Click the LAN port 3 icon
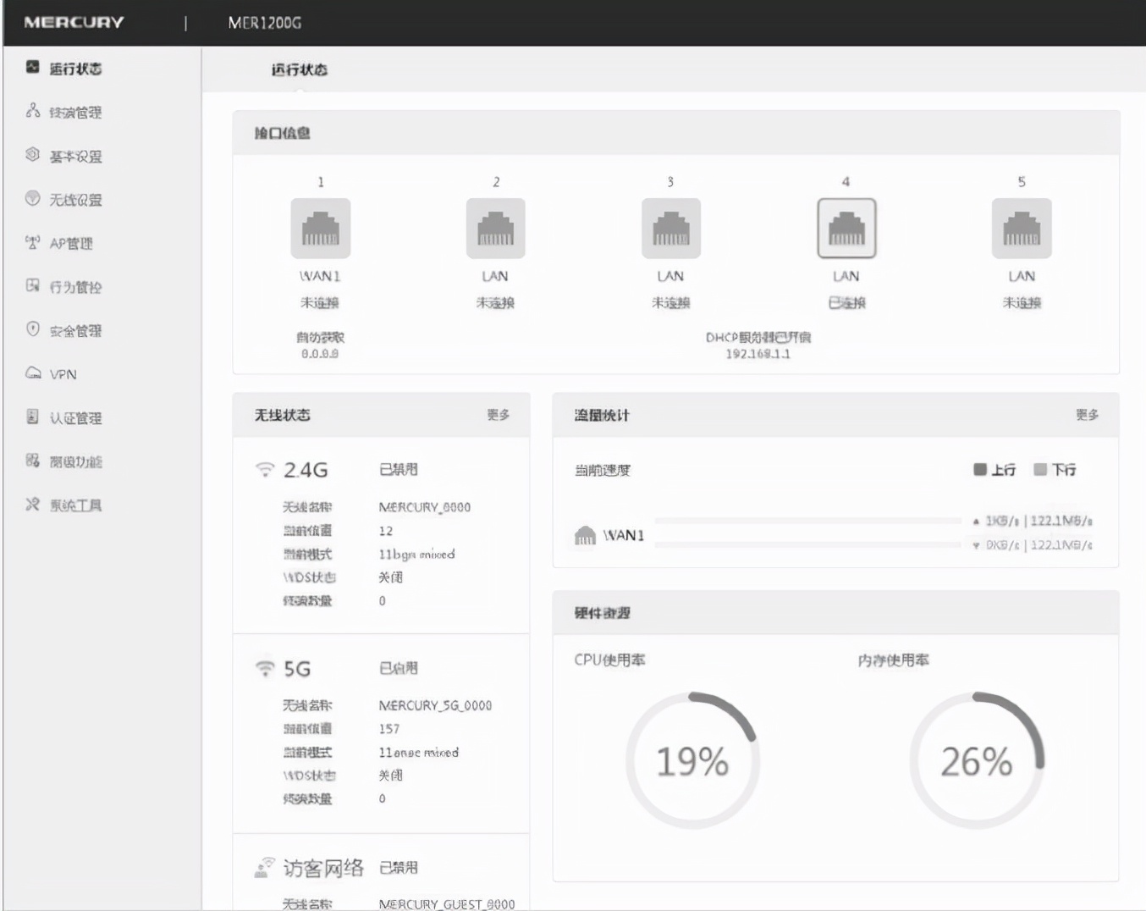 click(670, 229)
